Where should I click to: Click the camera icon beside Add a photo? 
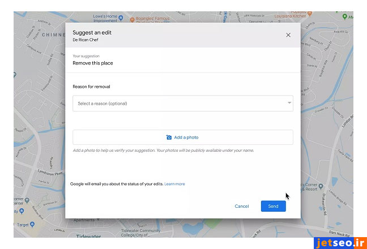pyautogui.click(x=169, y=138)
